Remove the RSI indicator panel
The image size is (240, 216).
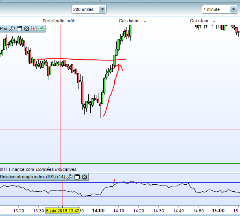coord(84,177)
